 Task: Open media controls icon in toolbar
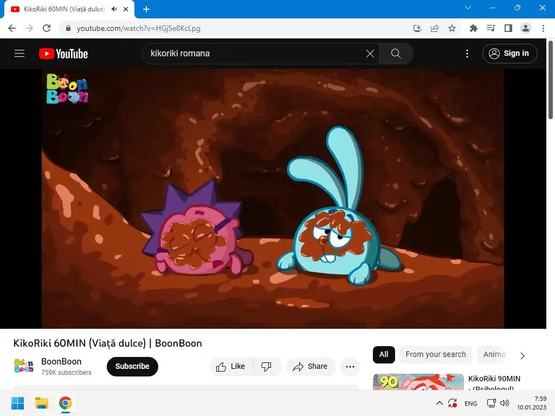pyautogui.click(x=491, y=28)
